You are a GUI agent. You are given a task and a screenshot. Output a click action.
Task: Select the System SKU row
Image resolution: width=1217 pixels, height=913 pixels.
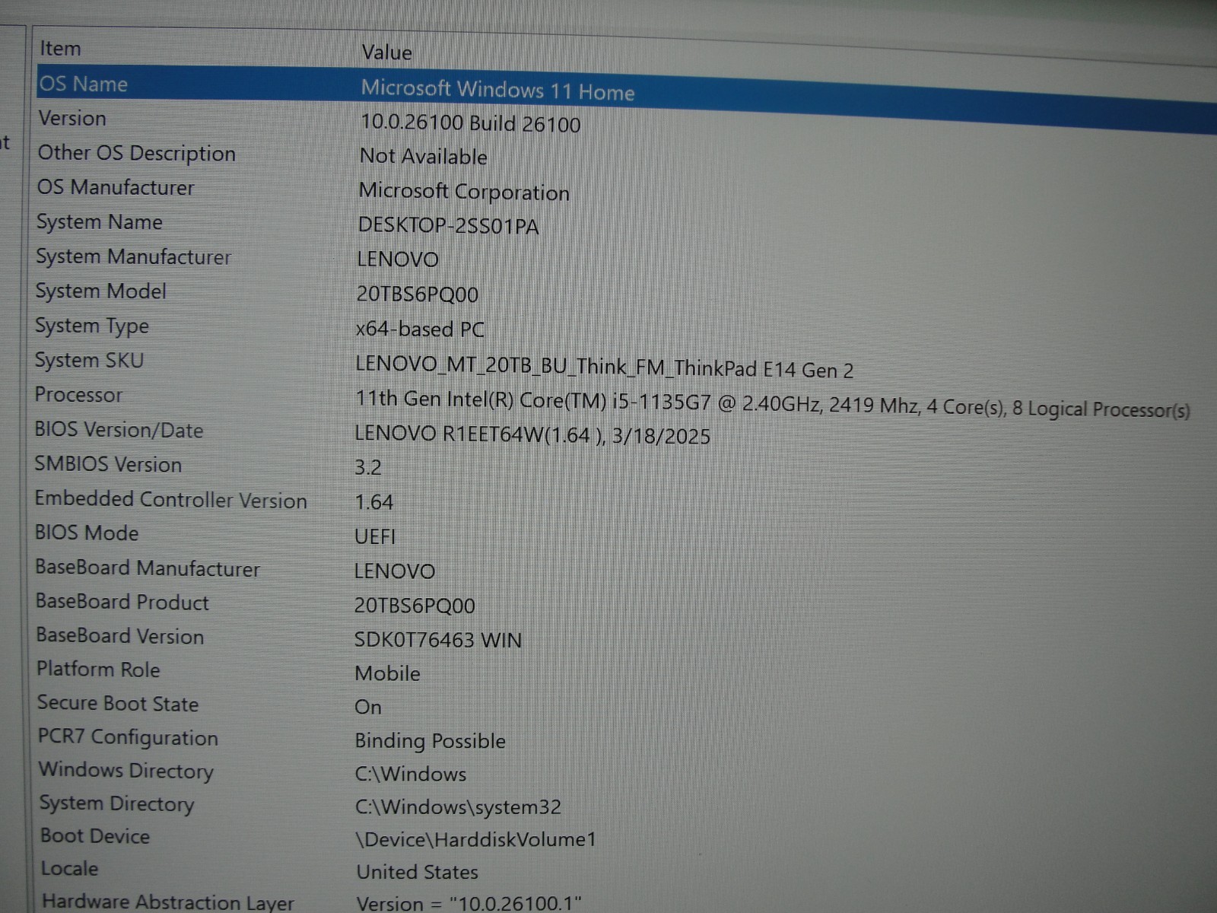(89, 360)
